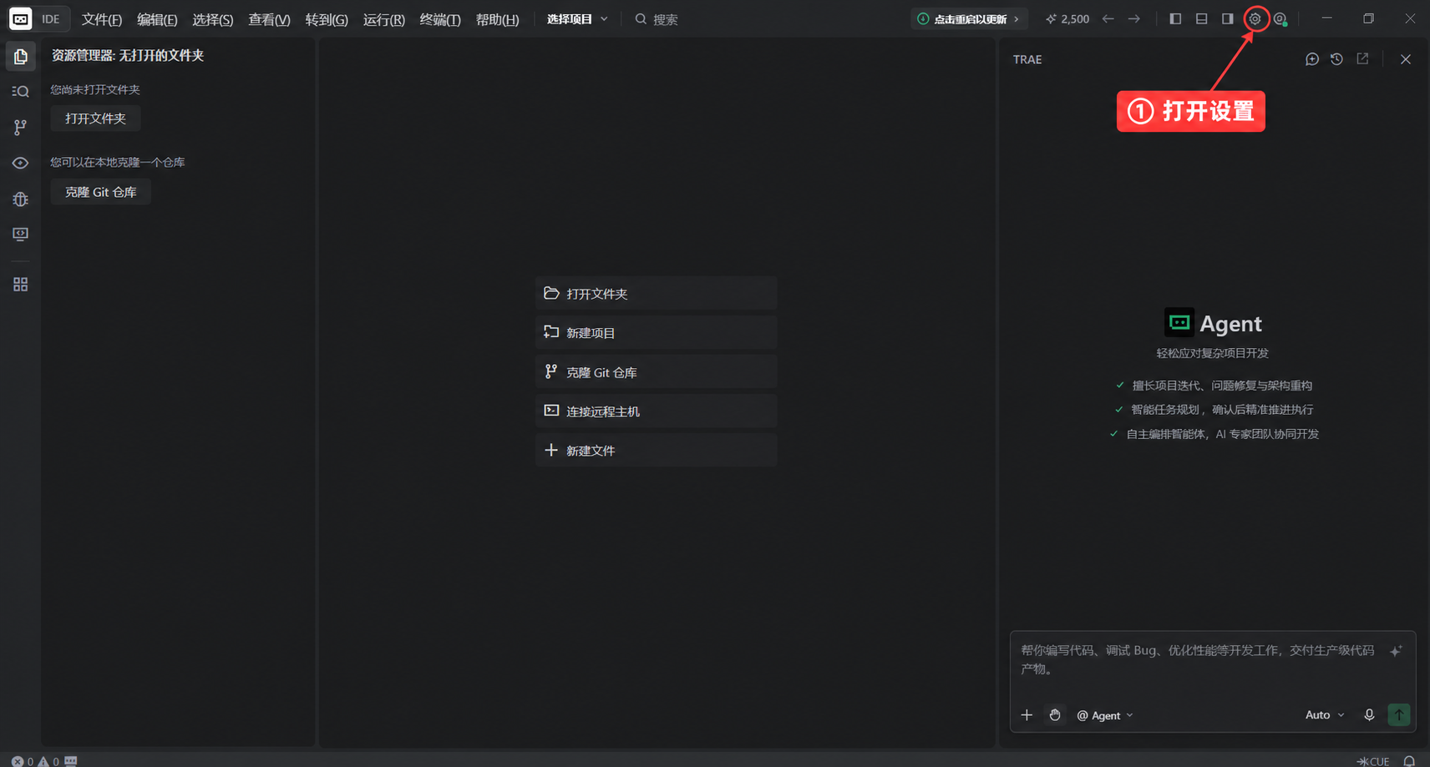1430x767 pixels.
Task: Open the 编辑(E) menu
Action: (157, 19)
